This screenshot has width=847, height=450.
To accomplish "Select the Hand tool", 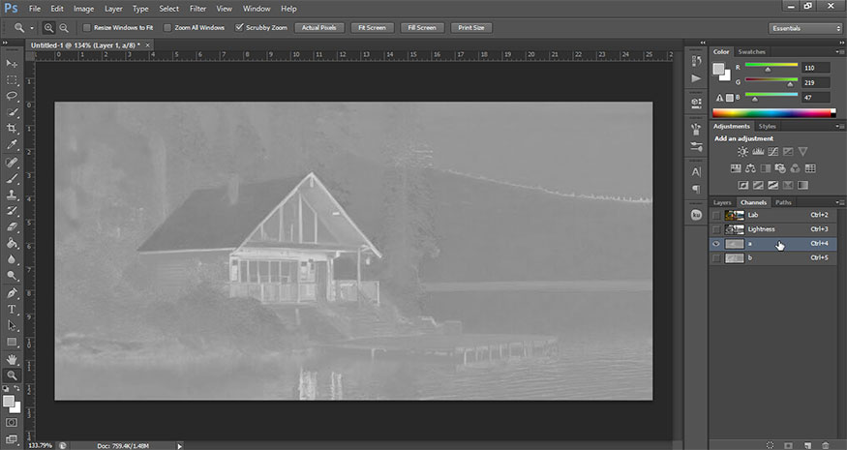I will click(x=13, y=358).
